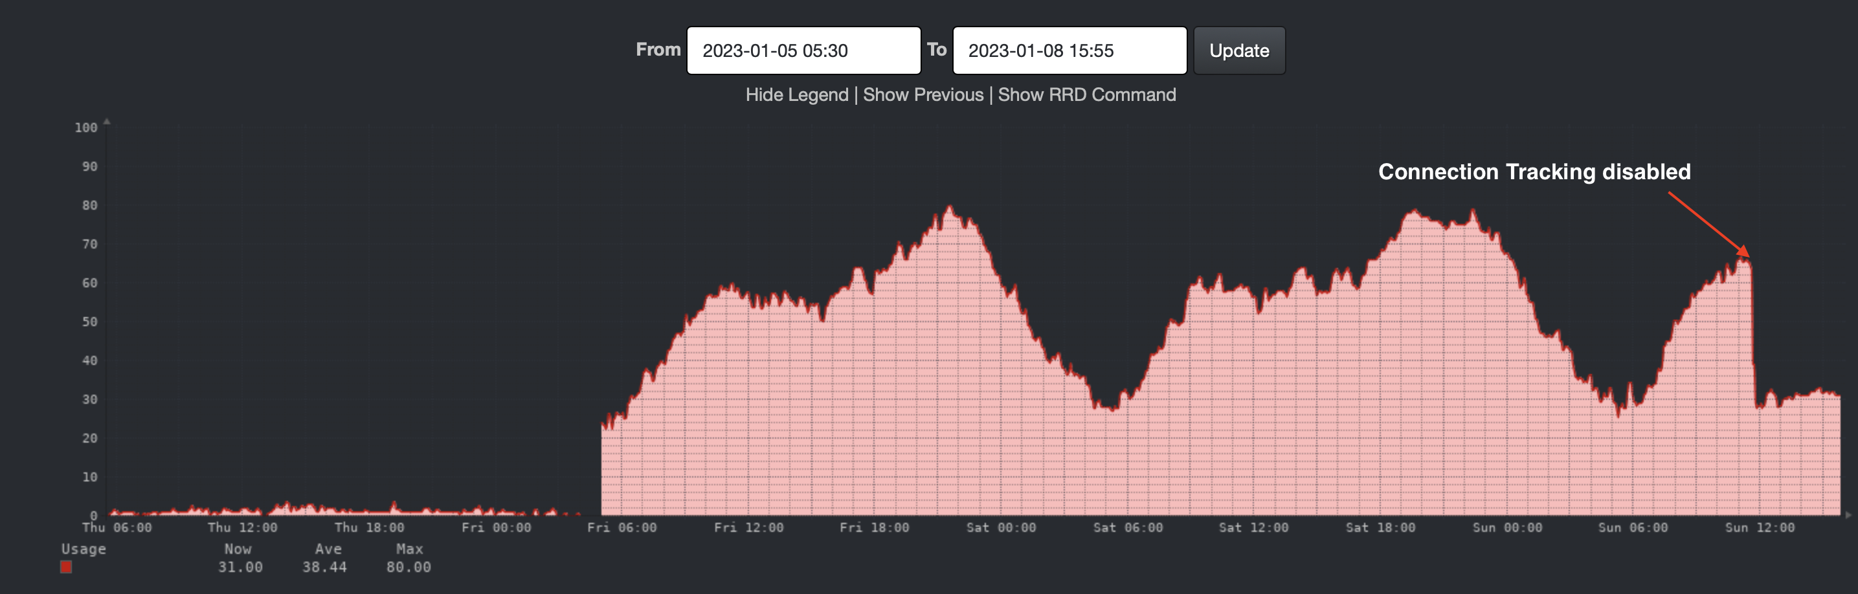Click the Now value 31.00 in legend
The width and height of the screenshot is (1858, 594).
(240, 567)
